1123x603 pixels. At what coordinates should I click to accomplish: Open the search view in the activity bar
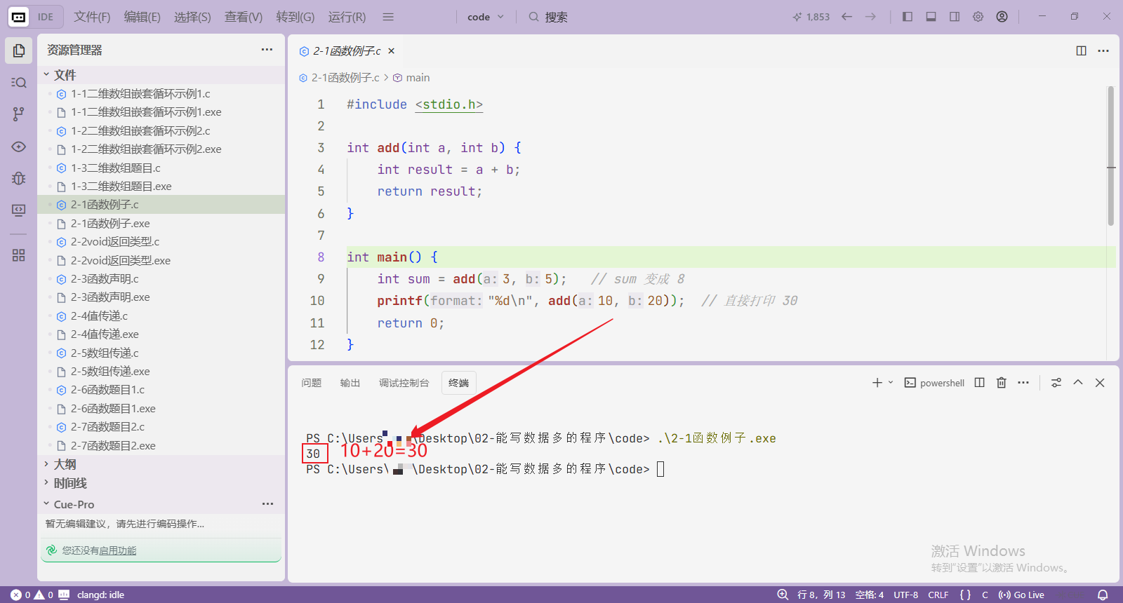19,83
